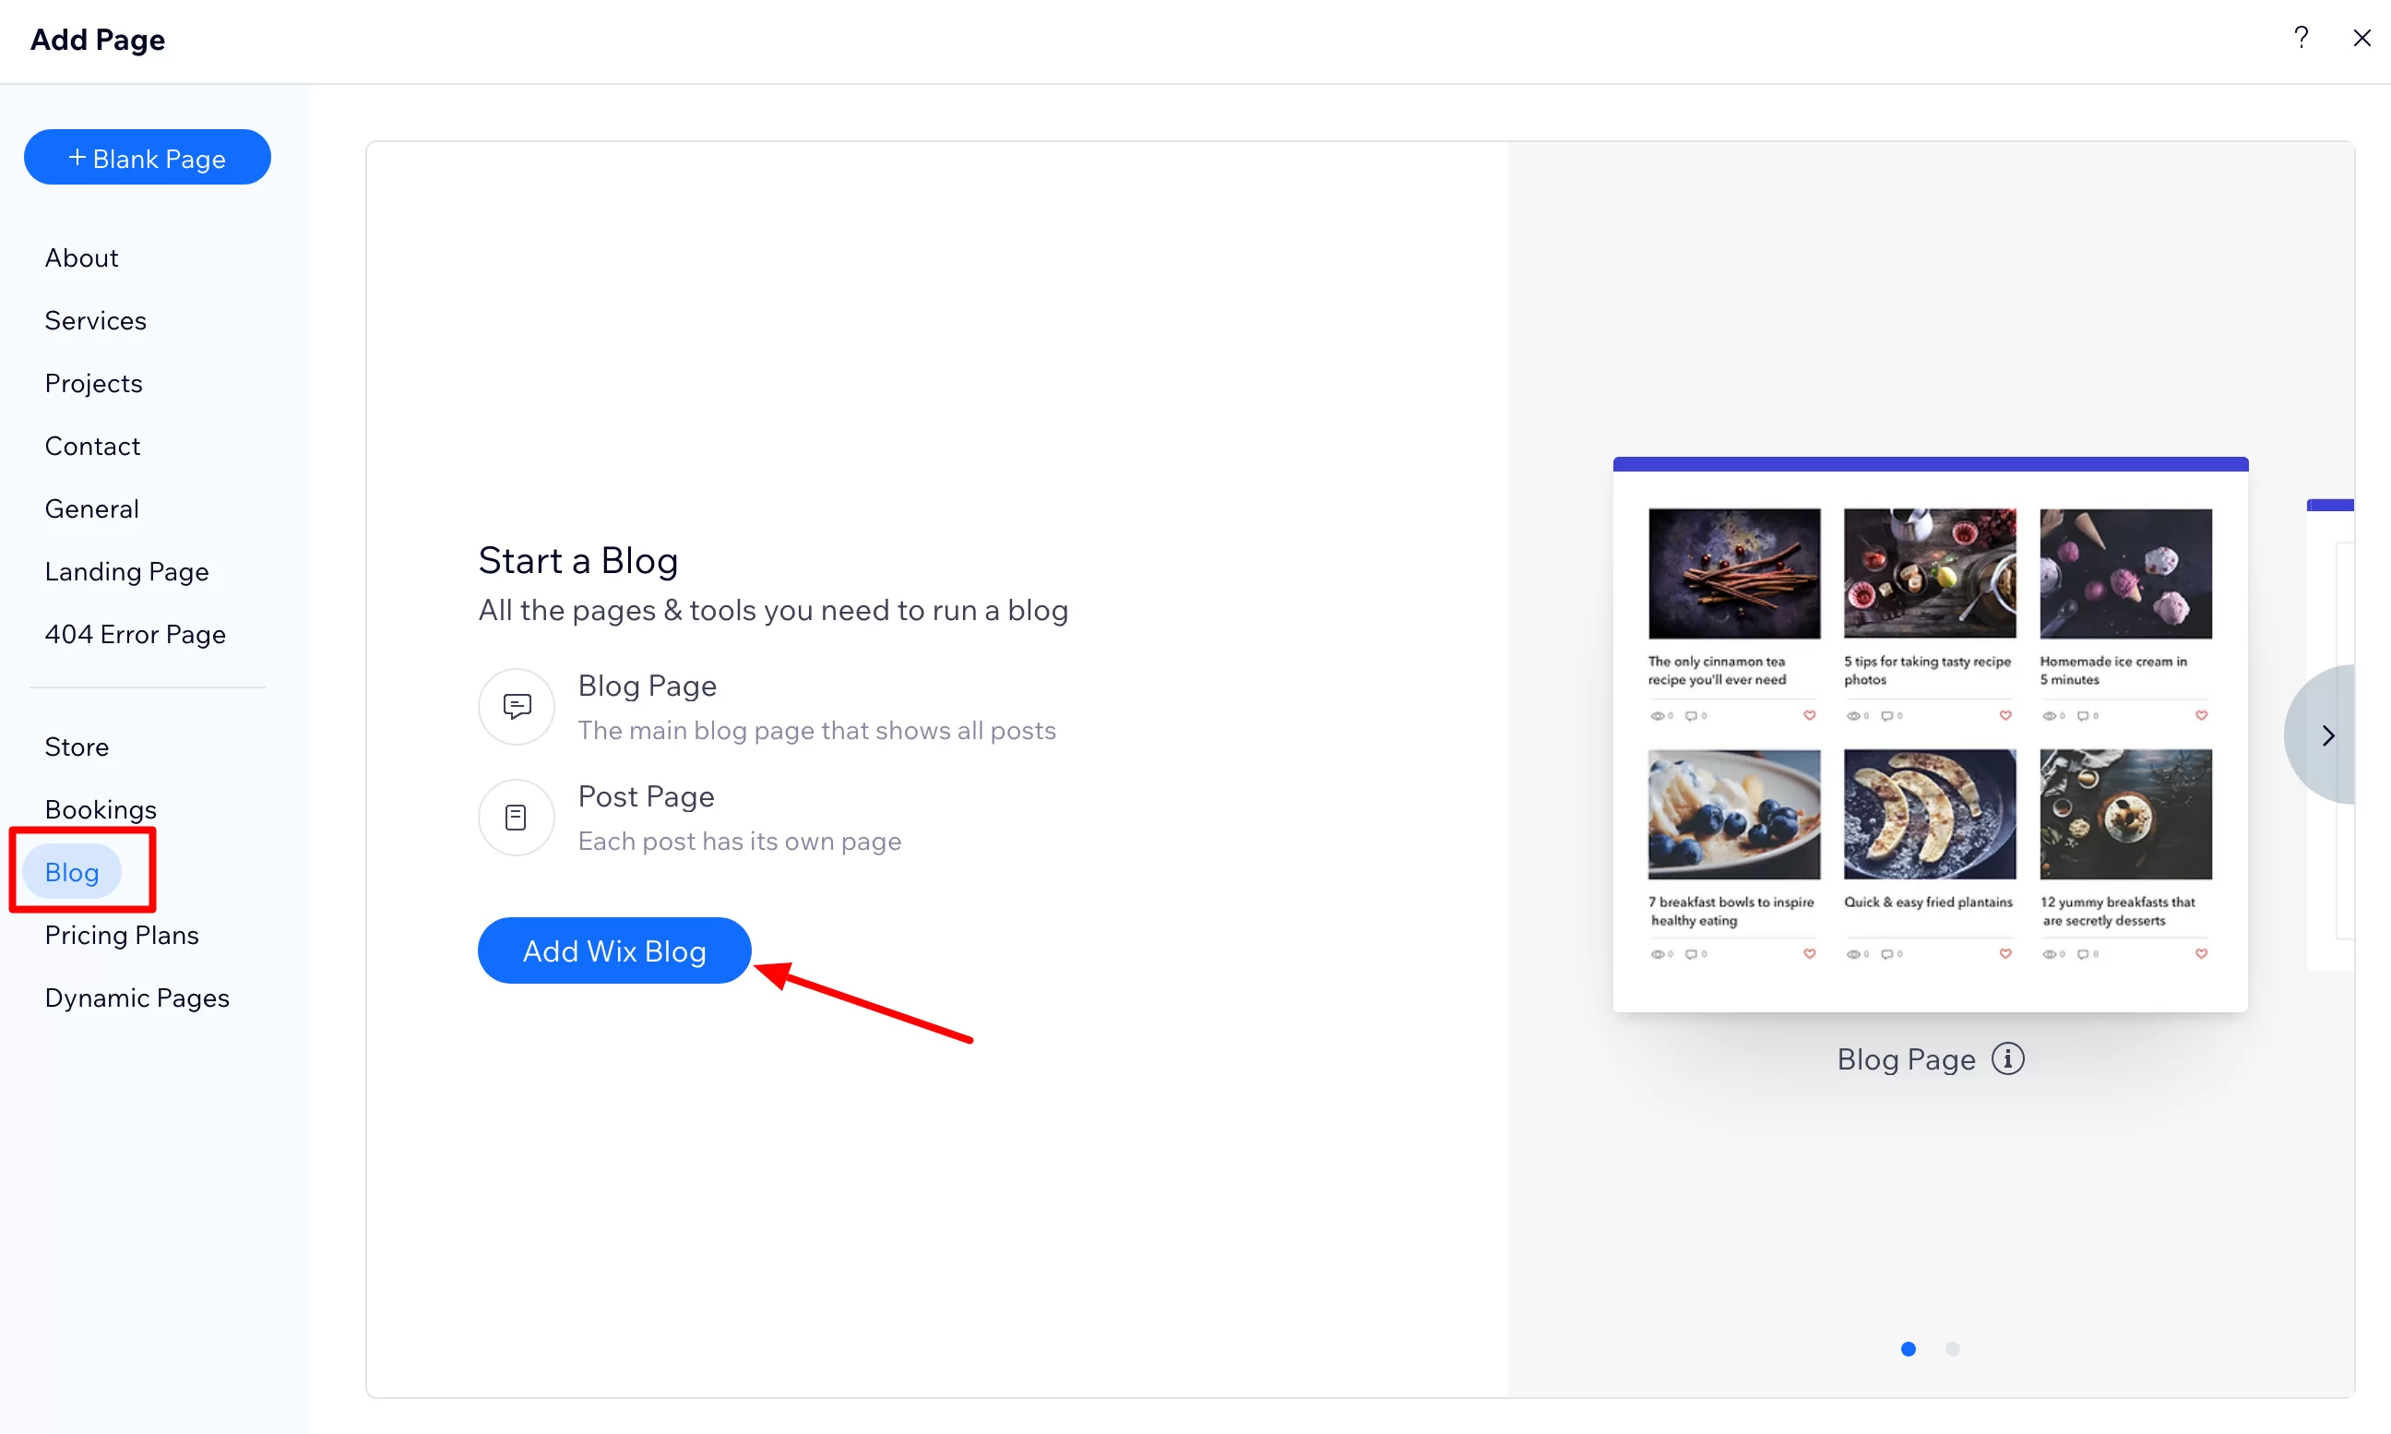Click the second pagination dot

[1953, 1347]
